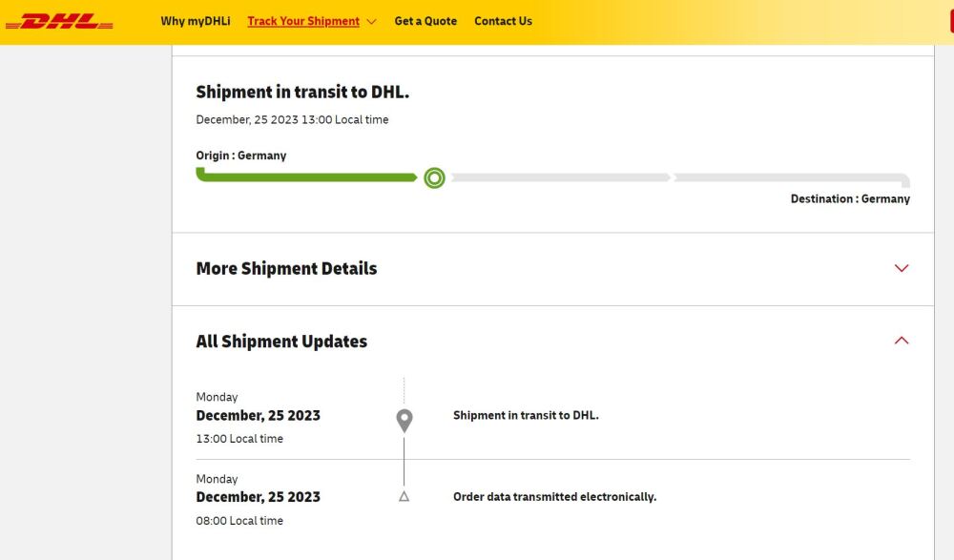The height and width of the screenshot is (560, 954).
Task: Select the Shipment in transit to DHL update text
Action: click(x=526, y=415)
